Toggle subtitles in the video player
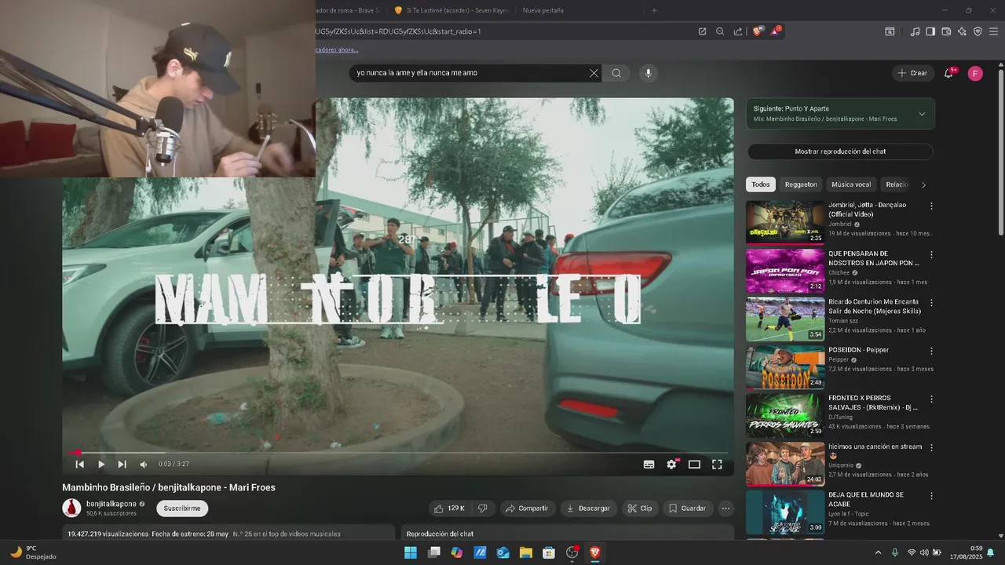 click(649, 465)
